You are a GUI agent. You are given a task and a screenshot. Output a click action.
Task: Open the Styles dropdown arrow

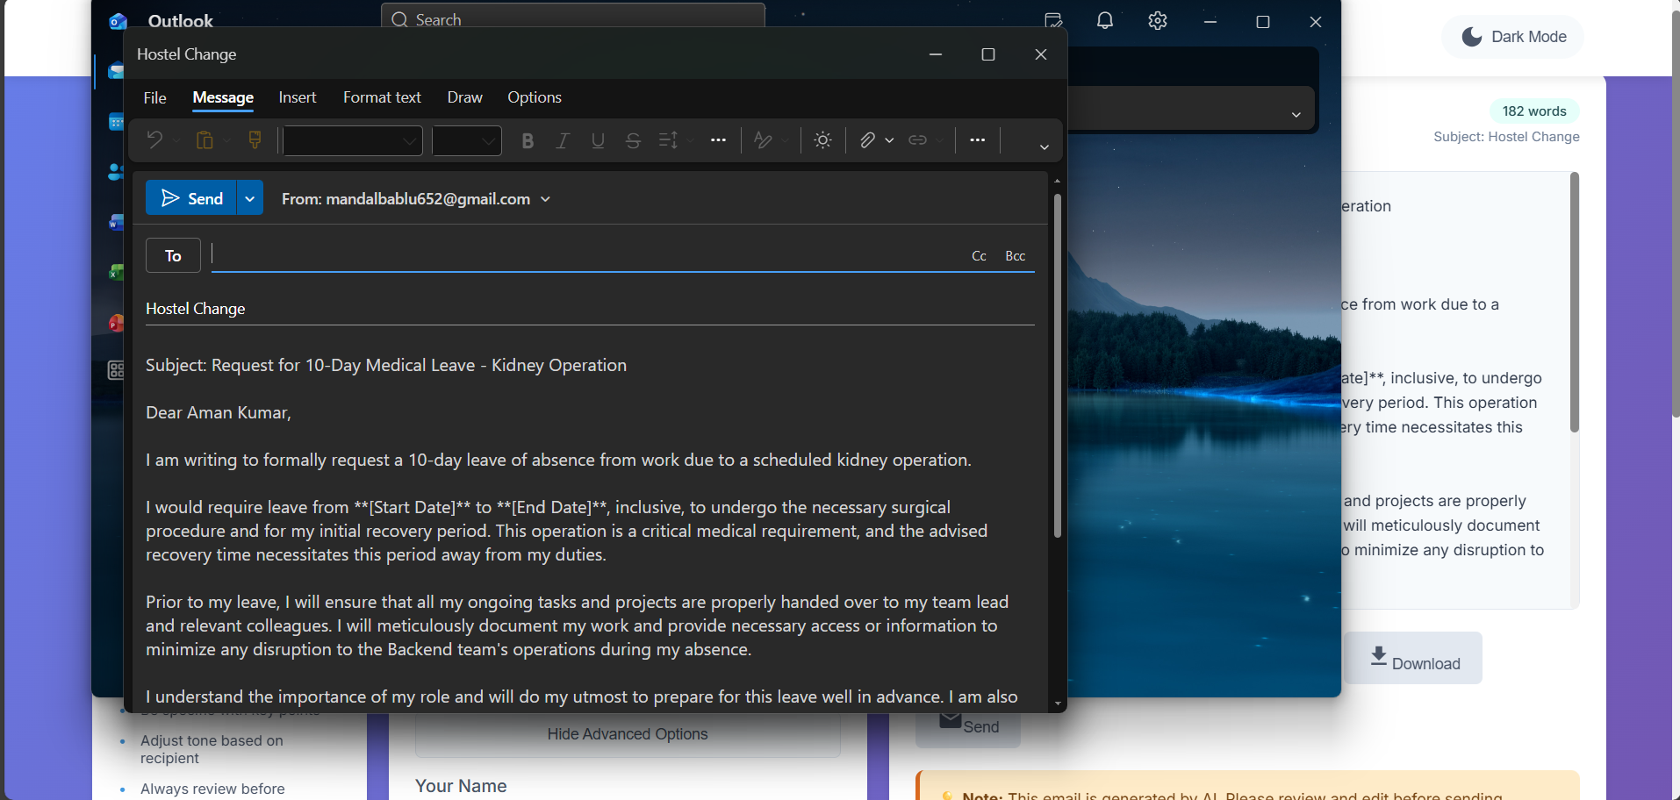pos(785,140)
